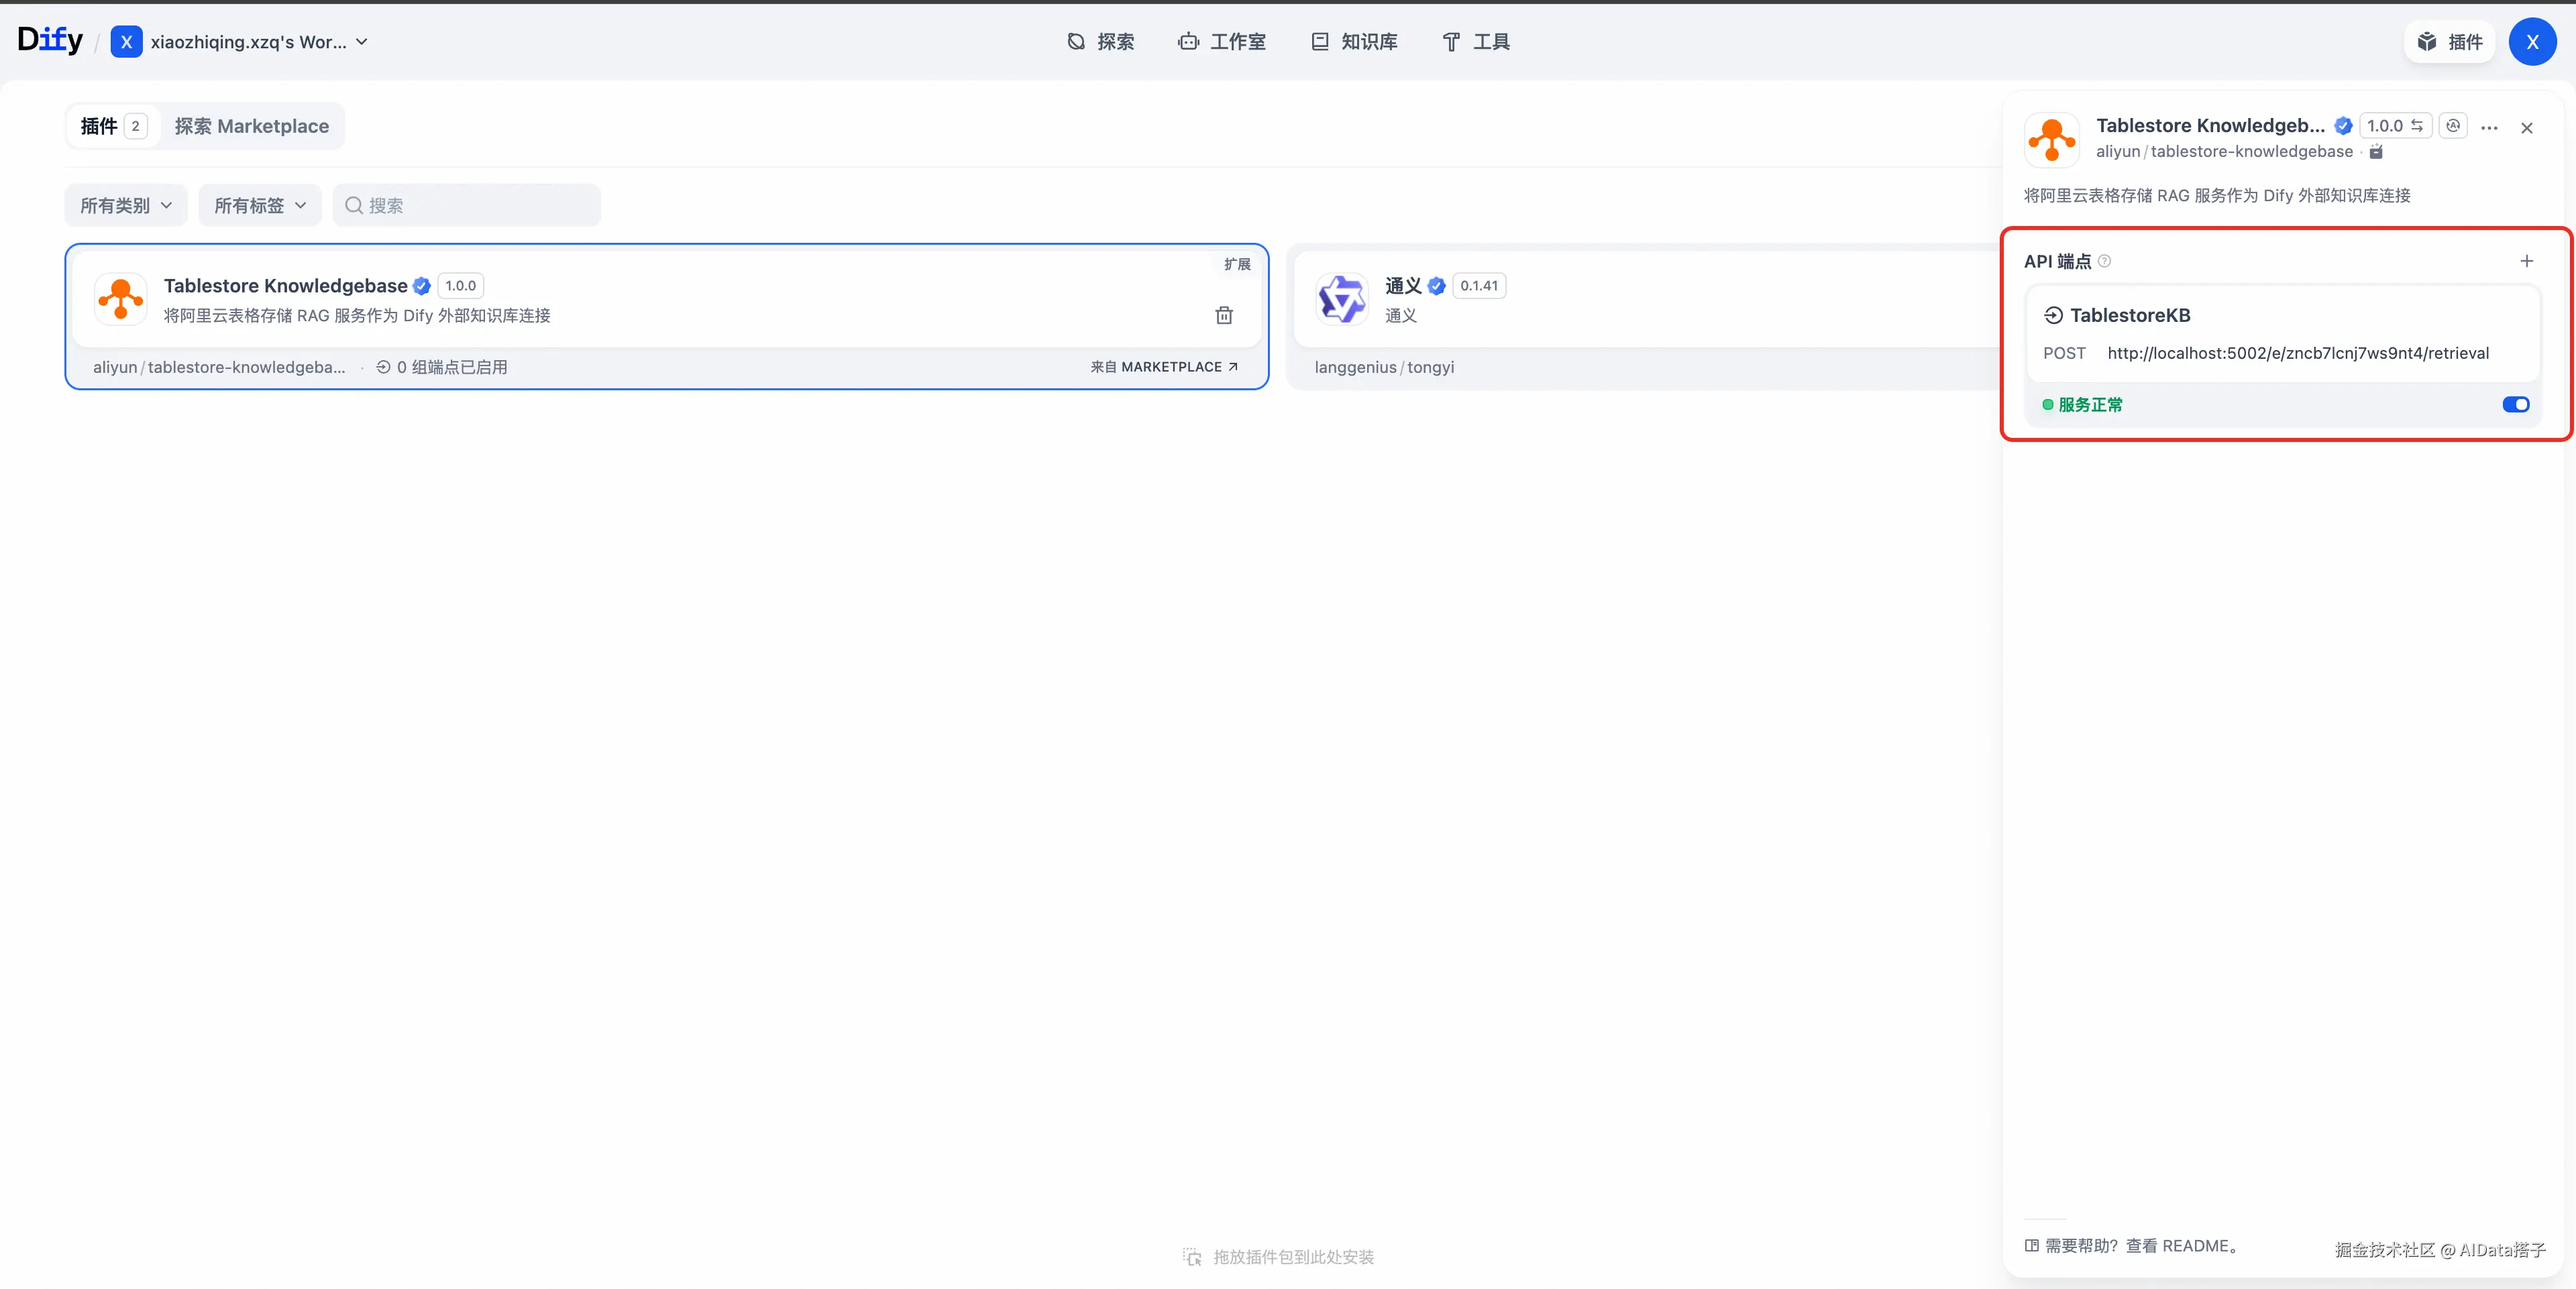
Task: Click the TablestoreKB endpoint arrow icon
Action: [2053, 315]
